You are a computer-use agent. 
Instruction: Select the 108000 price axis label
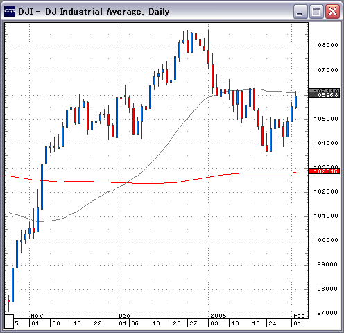[326, 45]
